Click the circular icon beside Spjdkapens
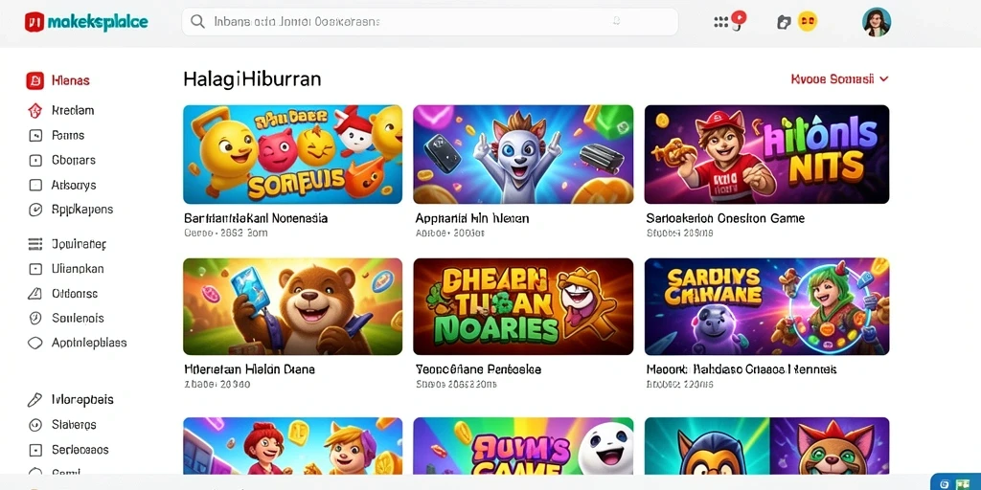 pos(35,210)
